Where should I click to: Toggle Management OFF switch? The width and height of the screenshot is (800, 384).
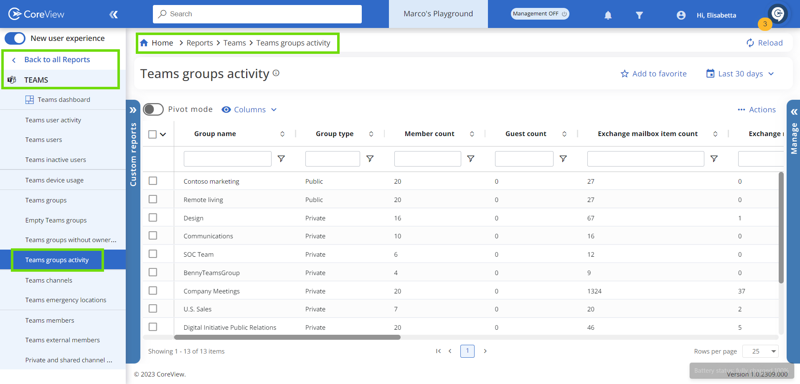pos(540,14)
